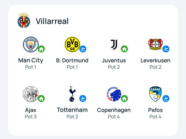Click the FC Copenhagen lion logo
Image resolution: width=186 pixels, height=139 pixels.
coord(114,94)
